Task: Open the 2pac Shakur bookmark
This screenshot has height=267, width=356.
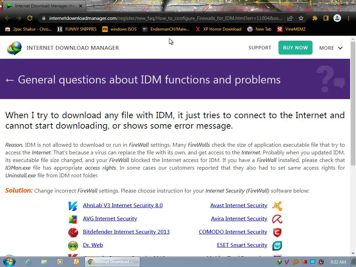Action: tap(29, 29)
